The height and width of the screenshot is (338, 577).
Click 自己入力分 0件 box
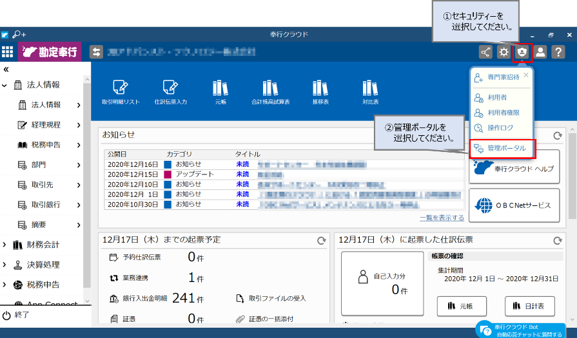[x=382, y=283]
